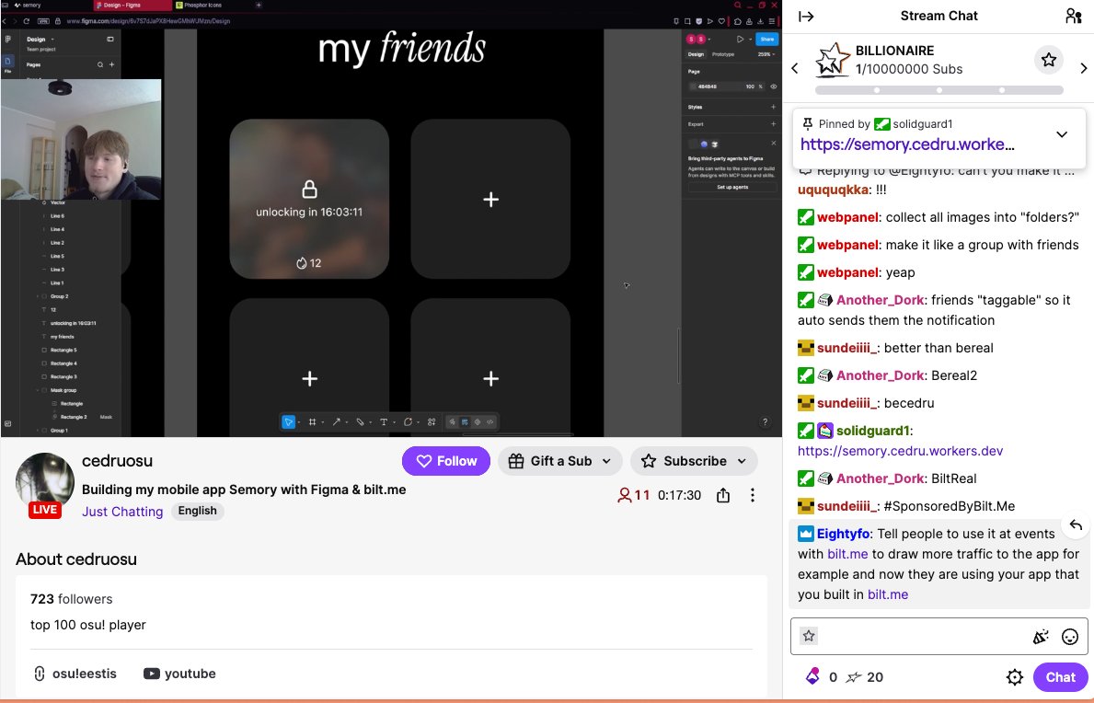
Task: Select the Rectangle 5 layer
Action: [x=63, y=350]
